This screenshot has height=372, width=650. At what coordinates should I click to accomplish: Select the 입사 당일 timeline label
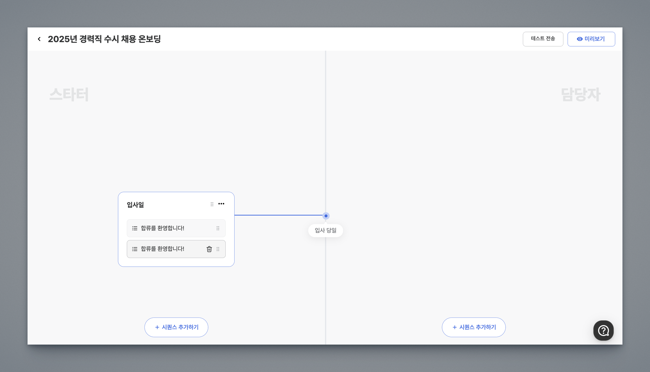point(325,230)
